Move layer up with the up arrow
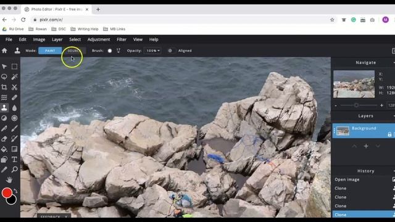This screenshot has height=222, width=395. pos(354,146)
